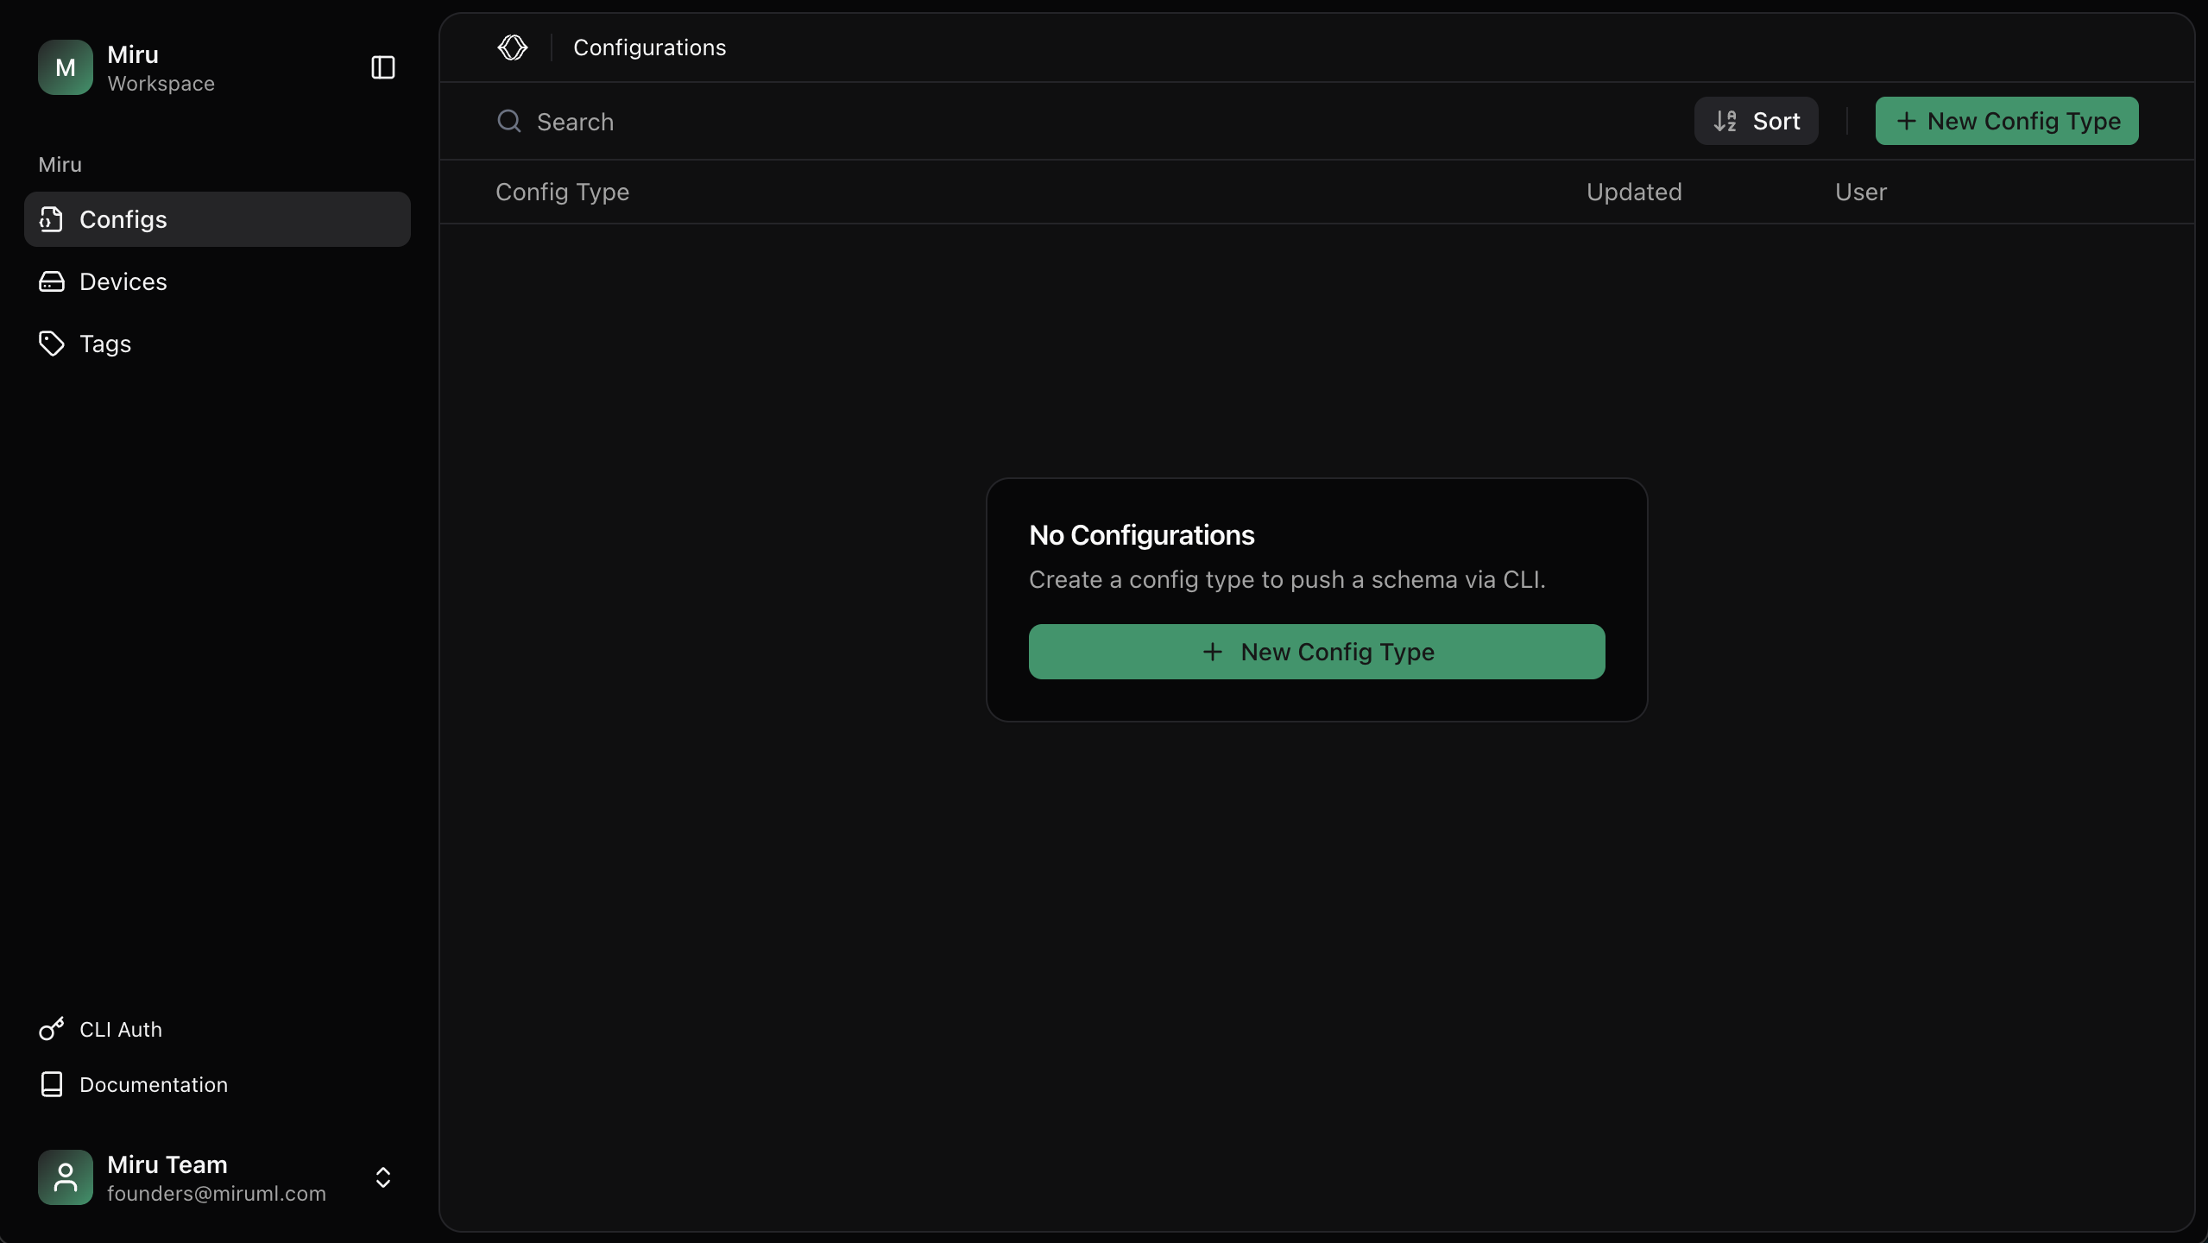Expand the Miru Team account switcher chevrons
2208x1243 pixels.
(382, 1177)
